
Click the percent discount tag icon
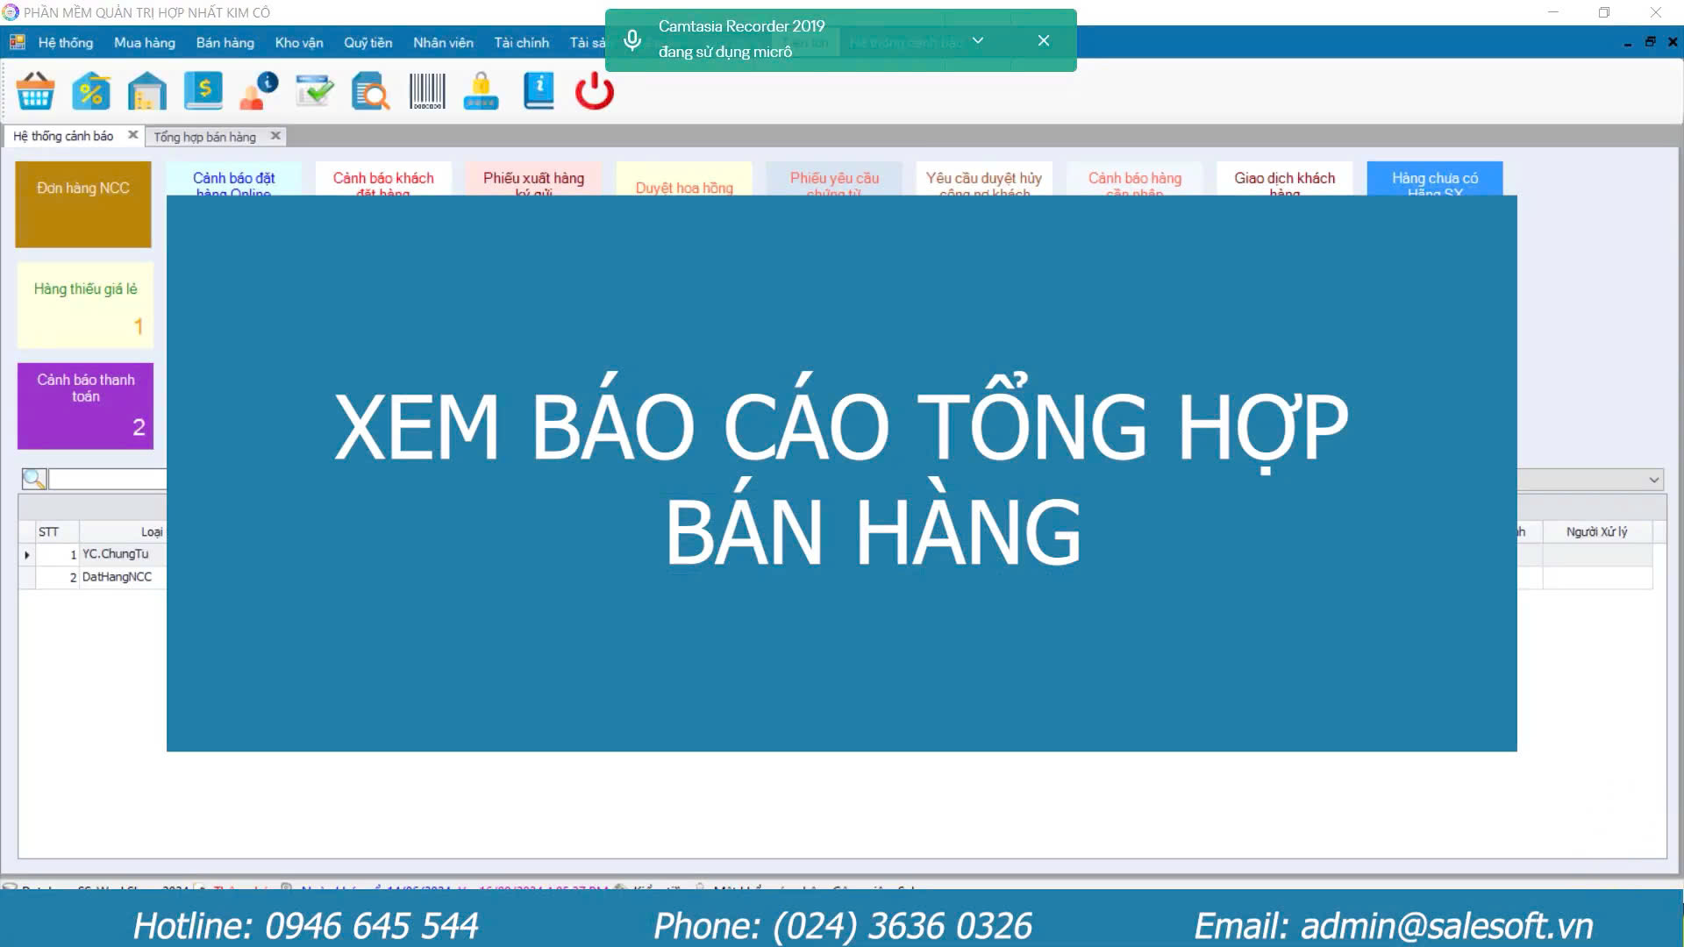(91, 91)
